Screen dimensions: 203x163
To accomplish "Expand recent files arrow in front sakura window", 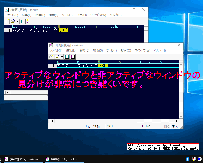I will pos(62,57).
